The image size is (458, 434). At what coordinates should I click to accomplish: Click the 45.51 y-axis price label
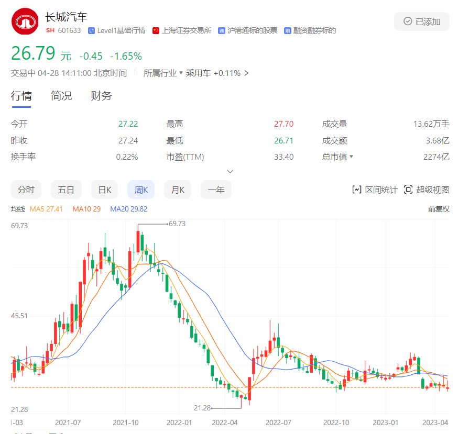coord(19,316)
